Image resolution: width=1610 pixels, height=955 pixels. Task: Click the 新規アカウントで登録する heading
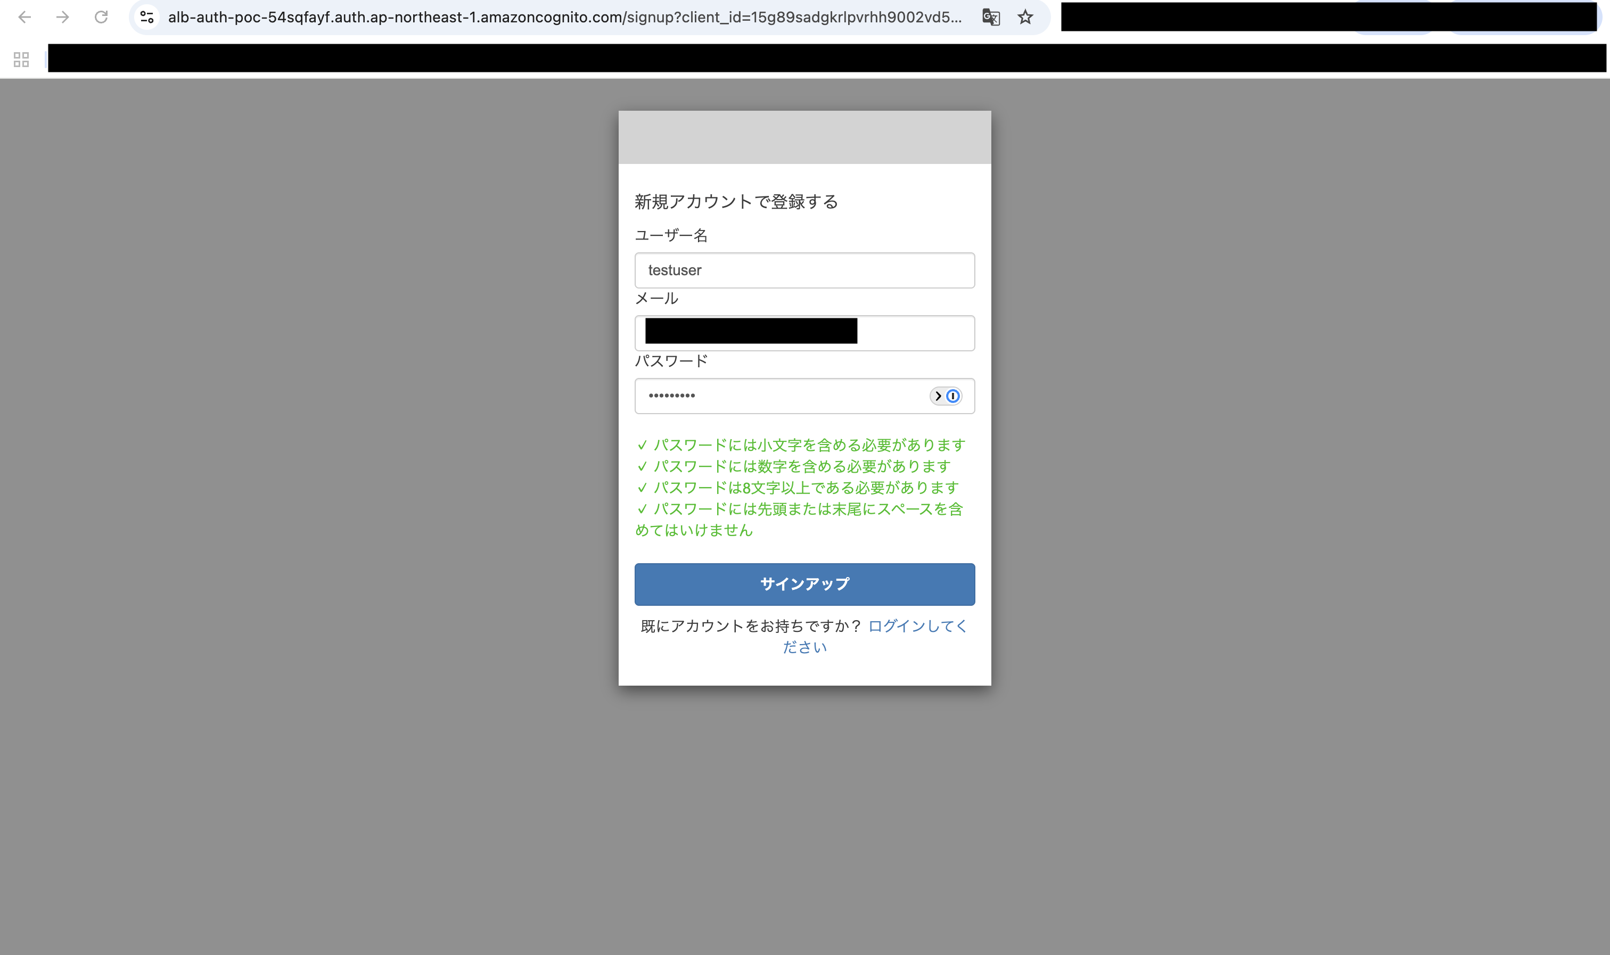[736, 202]
